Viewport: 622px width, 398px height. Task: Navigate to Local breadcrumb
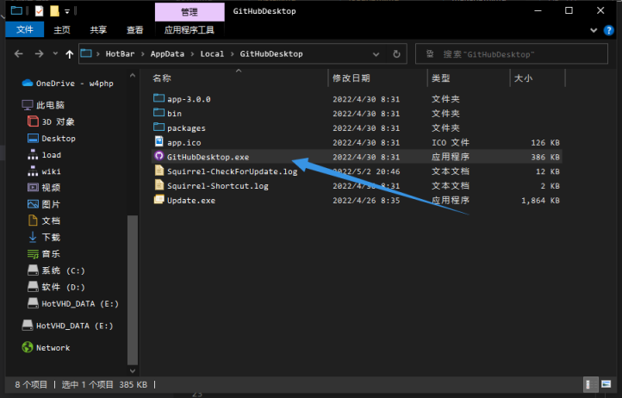pos(212,54)
